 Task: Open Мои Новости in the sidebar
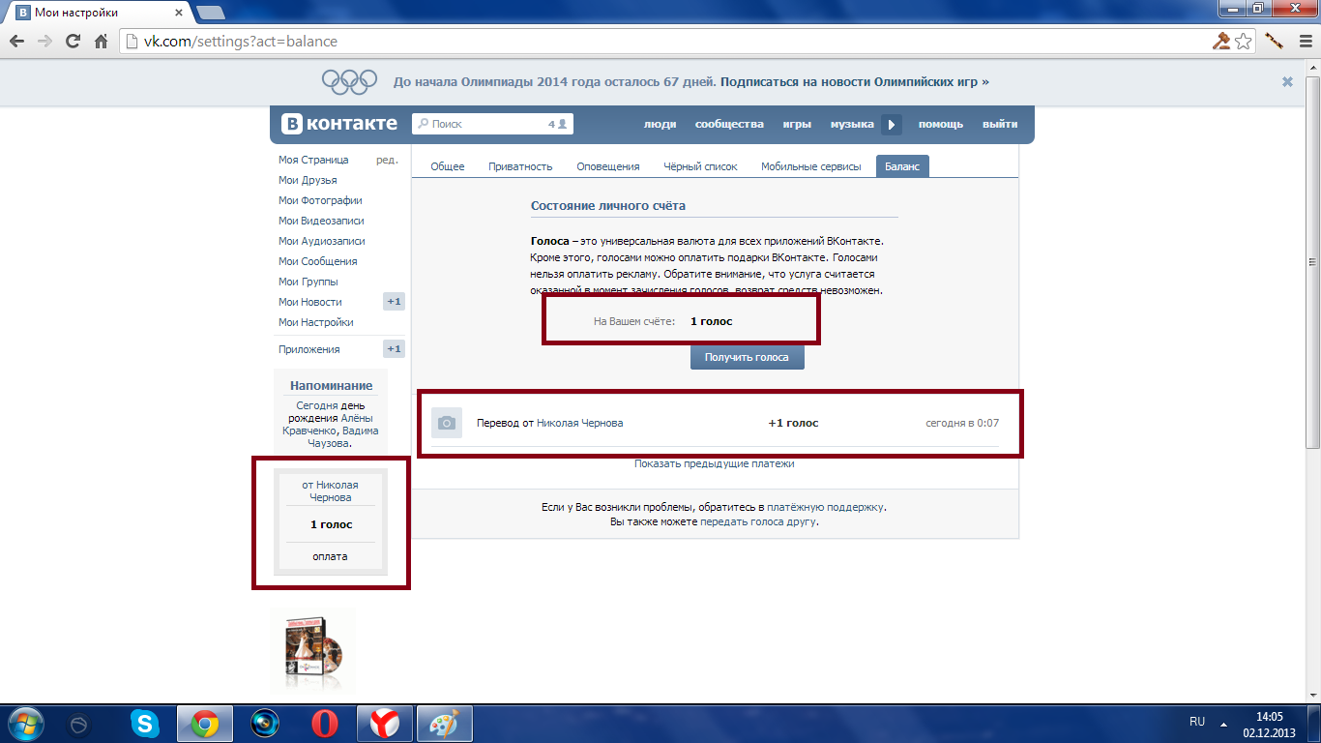pyautogui.click(x=310, y=302)
